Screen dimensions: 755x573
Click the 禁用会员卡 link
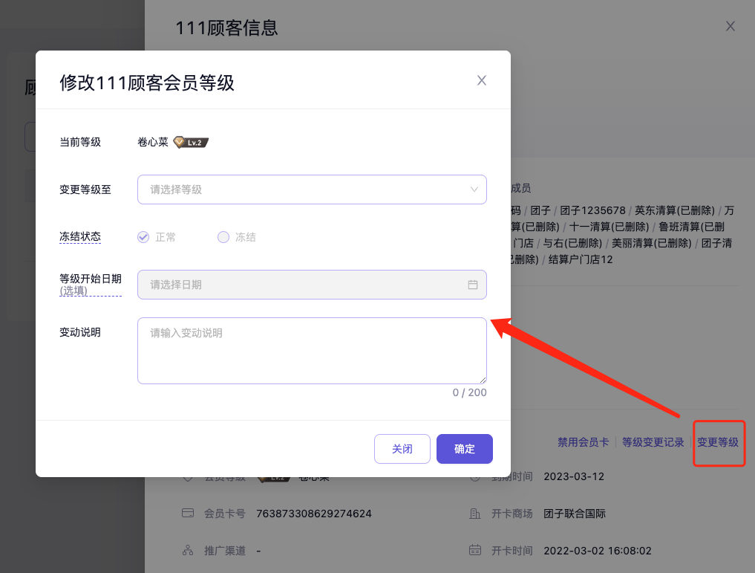coord(584,442)
